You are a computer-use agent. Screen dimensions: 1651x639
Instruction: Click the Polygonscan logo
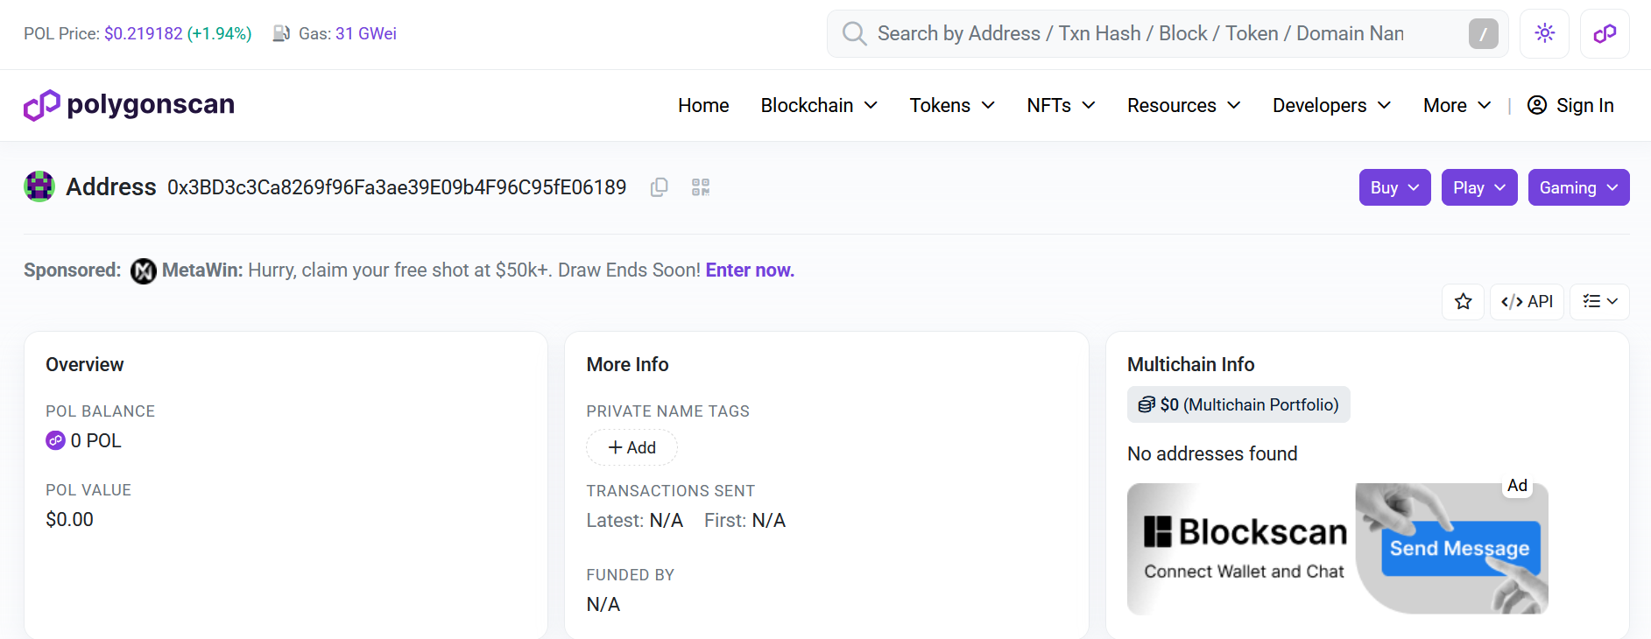[129, 105]
